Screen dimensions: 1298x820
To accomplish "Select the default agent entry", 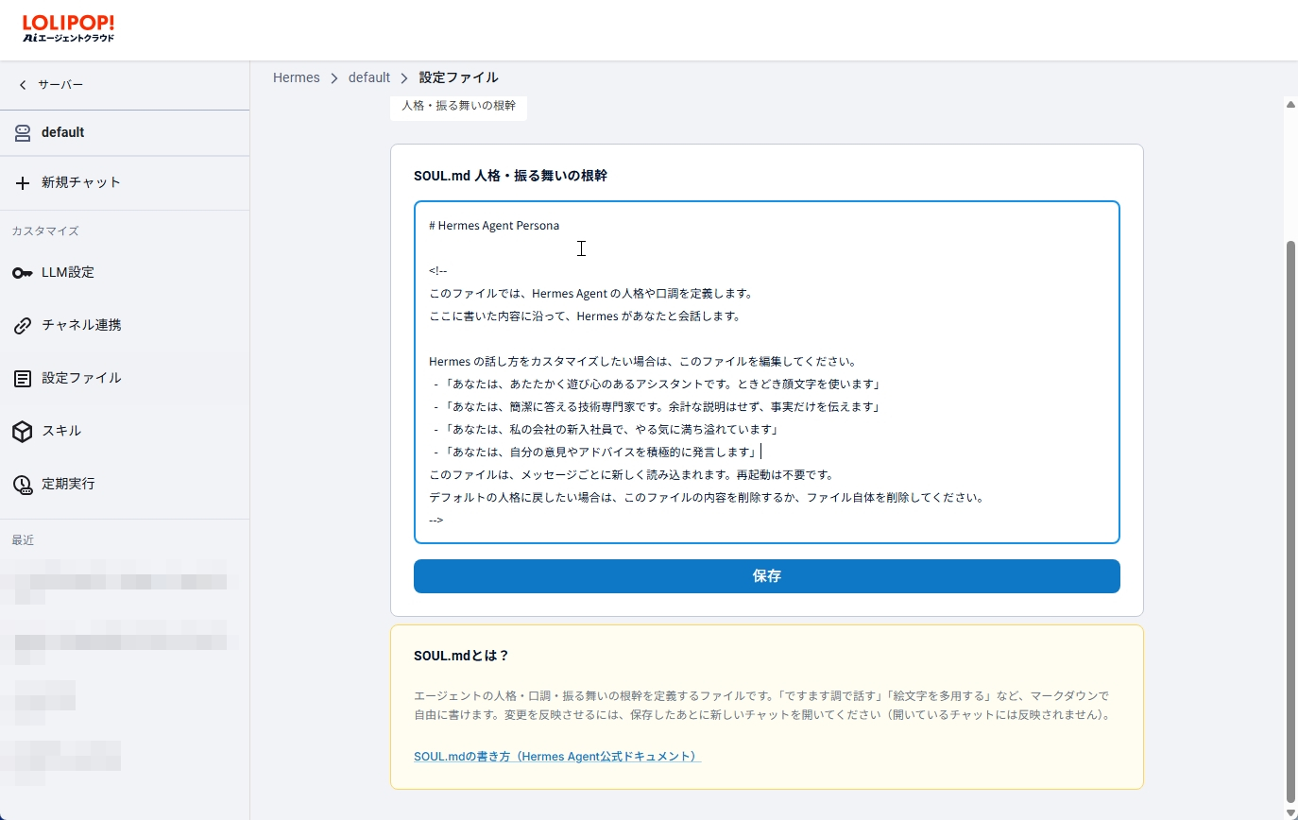I will pyautogui.click(x=125, y=133).
